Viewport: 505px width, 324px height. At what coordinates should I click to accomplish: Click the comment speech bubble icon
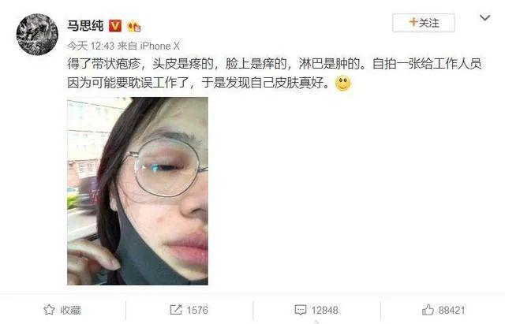tap(301, 310)
